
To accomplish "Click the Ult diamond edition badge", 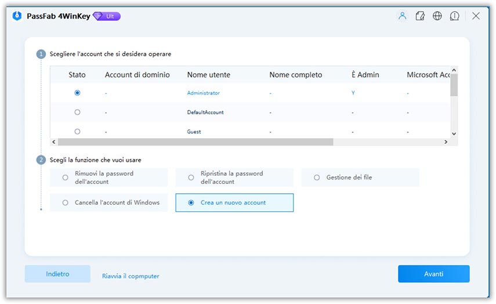I will (x=107, y=16).
